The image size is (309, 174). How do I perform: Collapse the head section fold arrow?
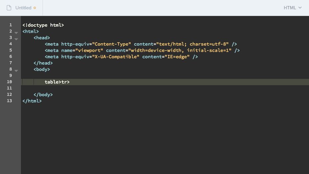click(16, 39)
